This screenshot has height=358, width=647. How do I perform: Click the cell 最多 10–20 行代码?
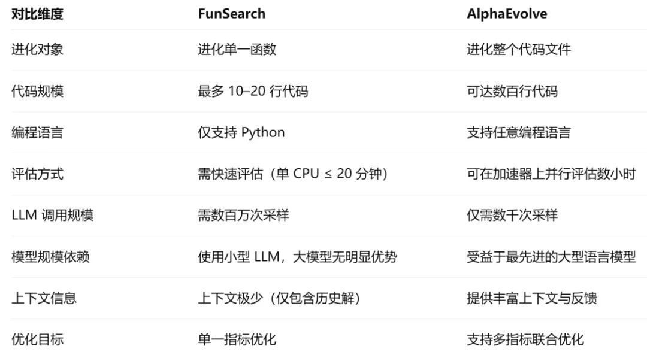pos(253,91)
